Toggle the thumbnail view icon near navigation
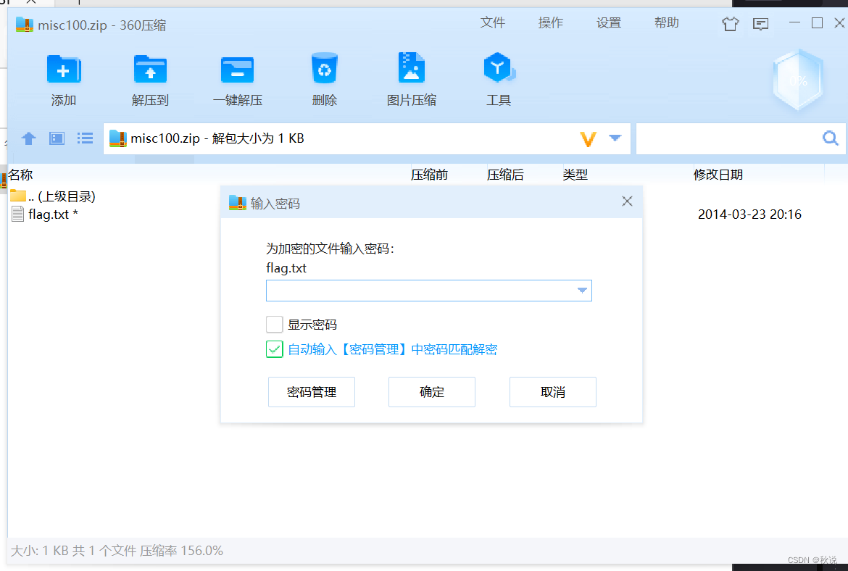Screen dimensions: 848x571 click(x=57, y=138)
